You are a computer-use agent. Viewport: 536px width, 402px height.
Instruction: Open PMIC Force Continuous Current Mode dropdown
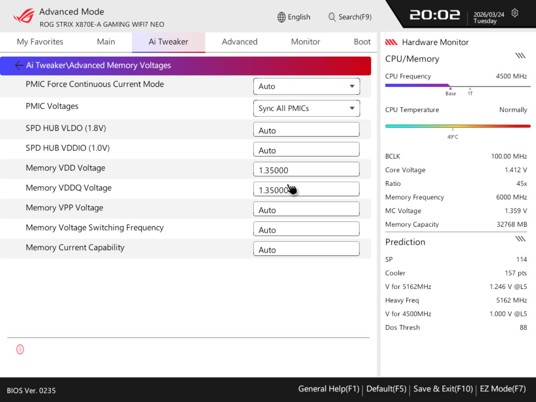(306, 86)
